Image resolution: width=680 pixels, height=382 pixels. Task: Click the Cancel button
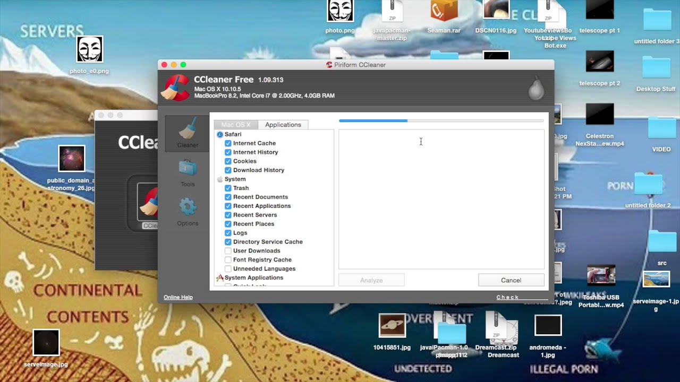click(511, 280)
